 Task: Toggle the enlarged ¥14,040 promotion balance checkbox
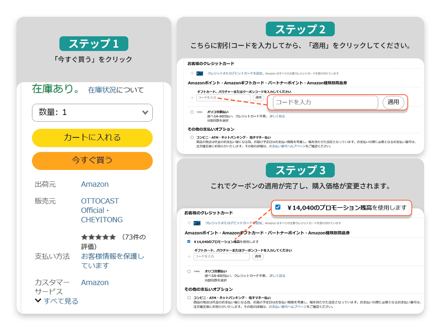click(278, 208)
